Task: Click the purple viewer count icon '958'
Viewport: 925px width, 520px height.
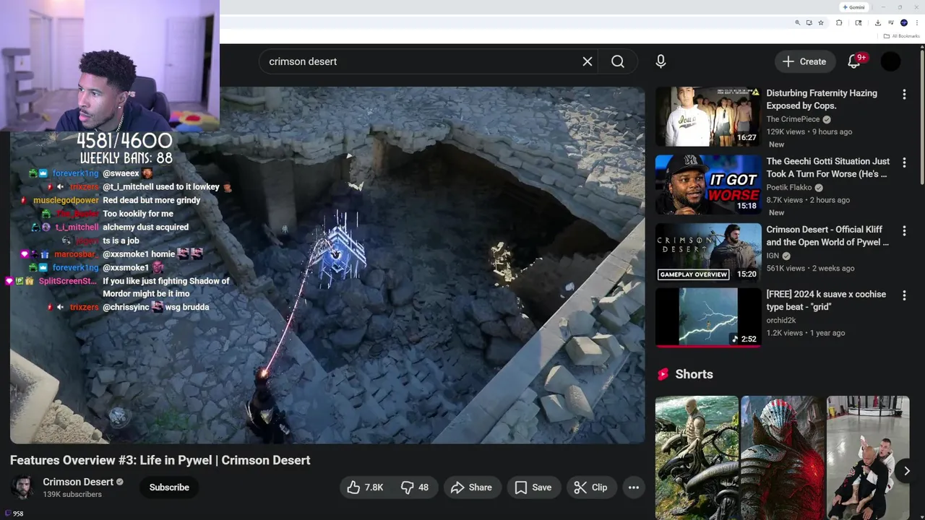Action: coord(7,513)
